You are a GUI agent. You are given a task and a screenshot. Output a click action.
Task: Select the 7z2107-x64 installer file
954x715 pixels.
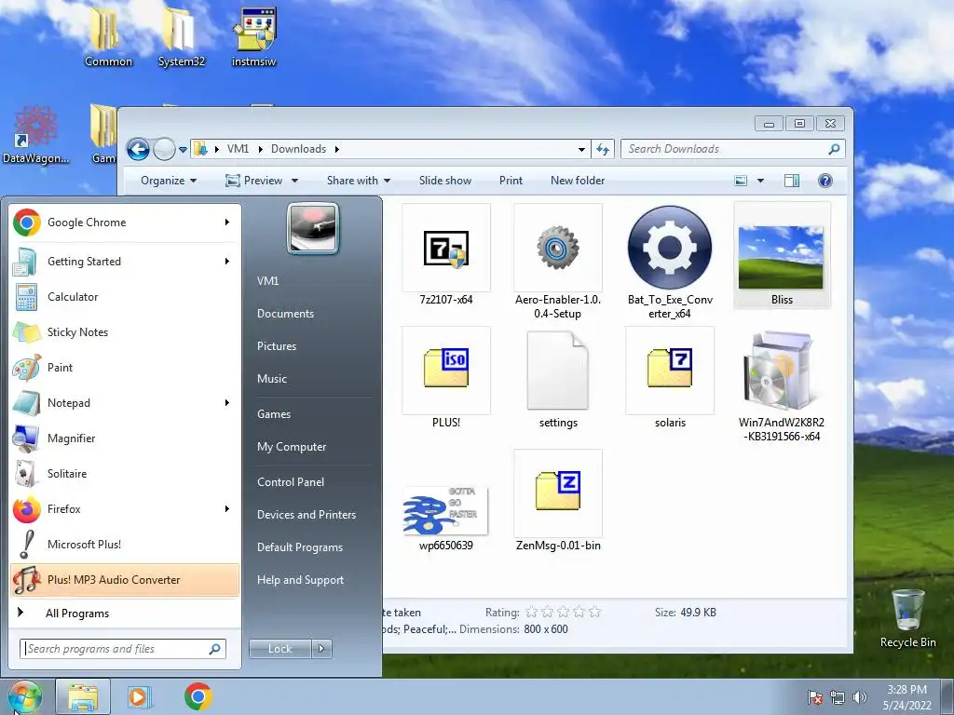[446, 255]
